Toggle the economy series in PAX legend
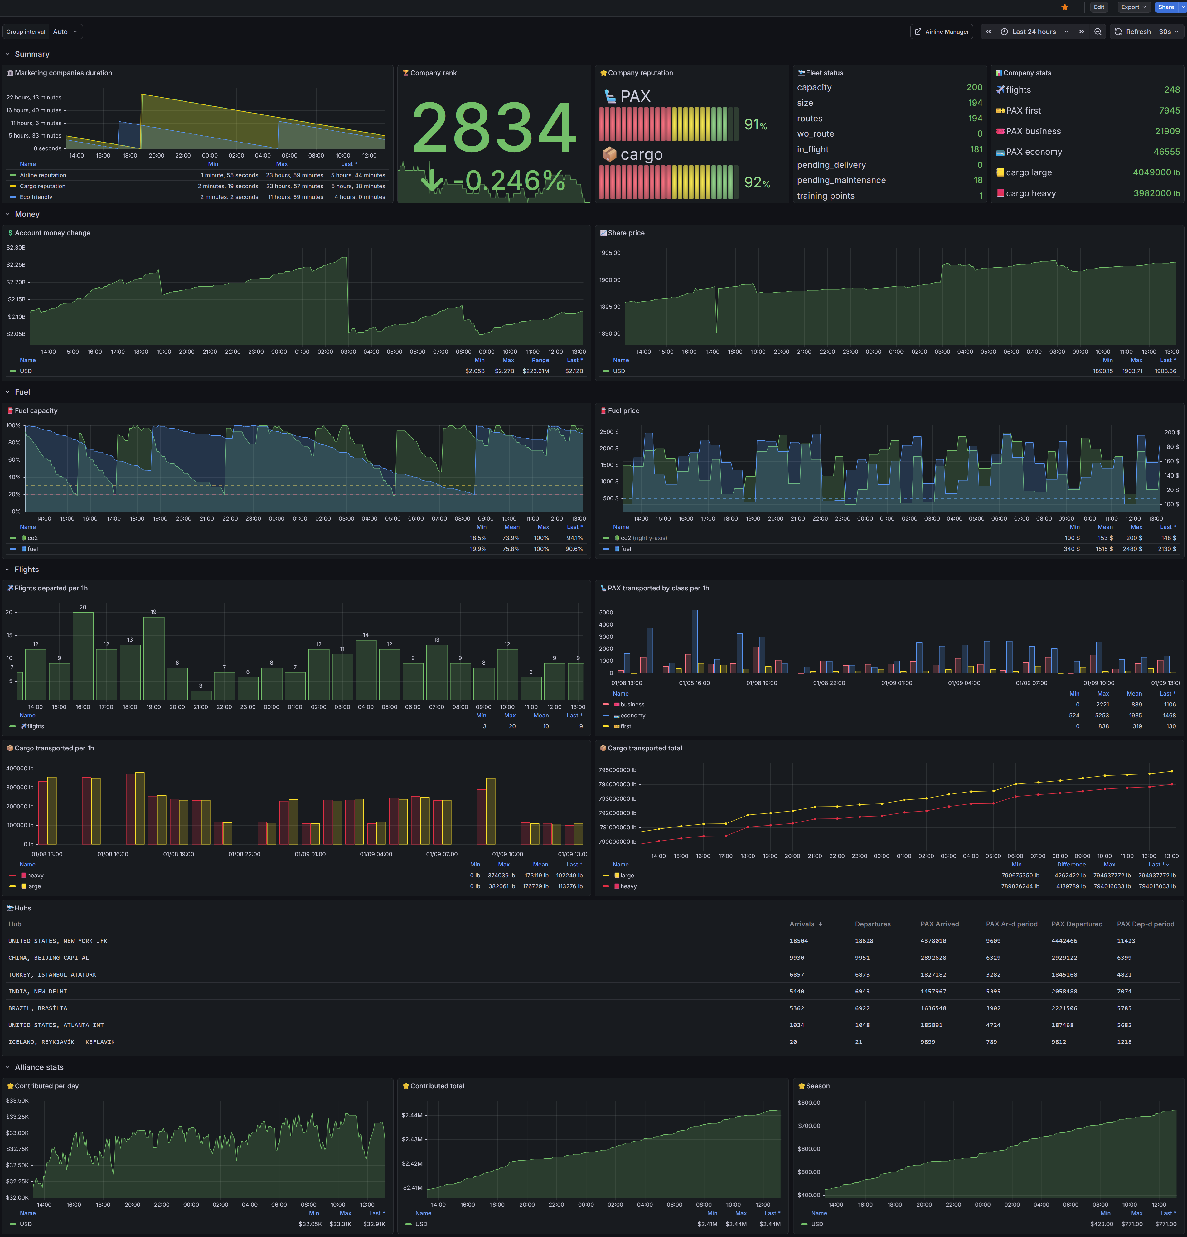Viewport: 1187px width, 1237px height. tap(632, 716)
